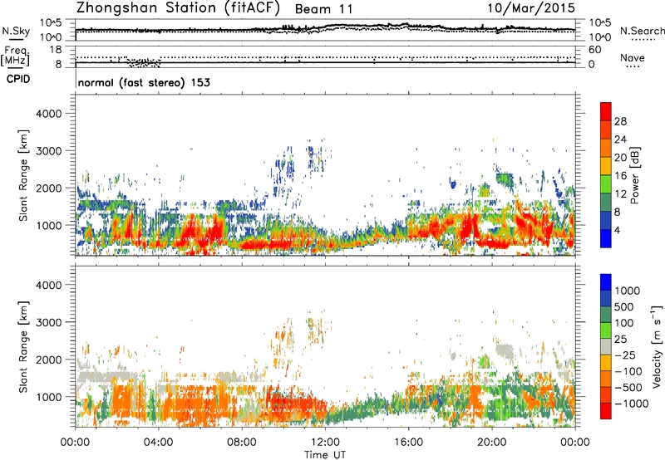
Task: Click the Power [dB] colorbar label
Action: (635, 175)
